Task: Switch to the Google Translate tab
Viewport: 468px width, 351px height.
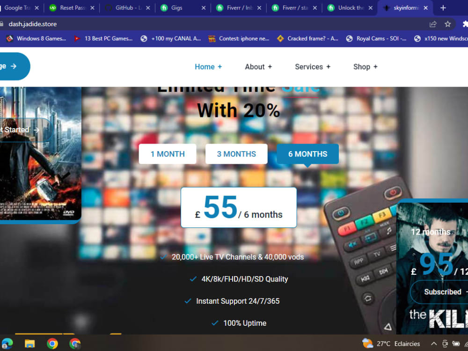Action: coord(18,8)
